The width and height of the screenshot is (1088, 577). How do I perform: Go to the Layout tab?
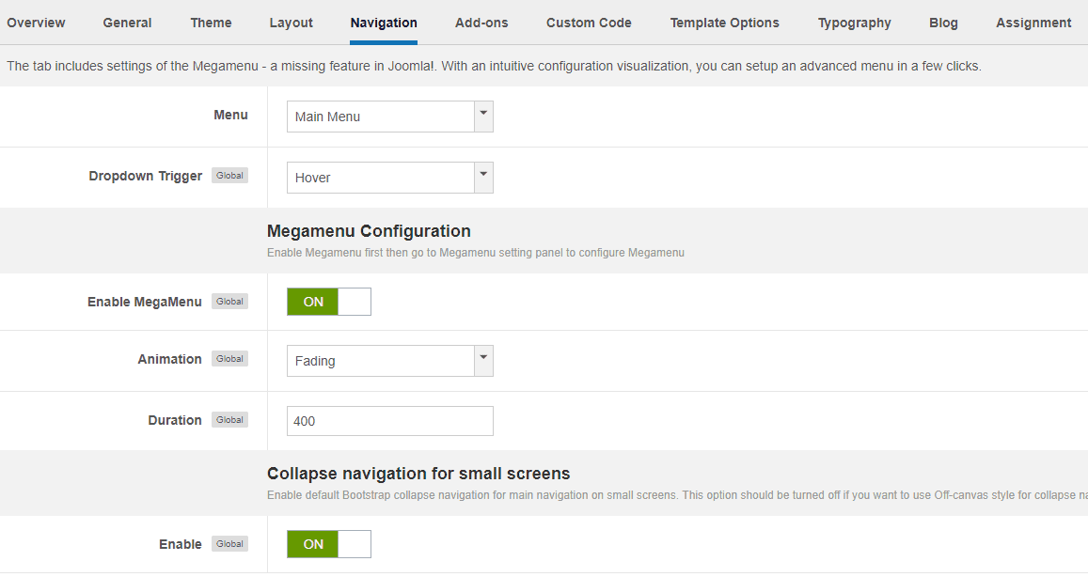pyautogui.click(x=291, y=23)
